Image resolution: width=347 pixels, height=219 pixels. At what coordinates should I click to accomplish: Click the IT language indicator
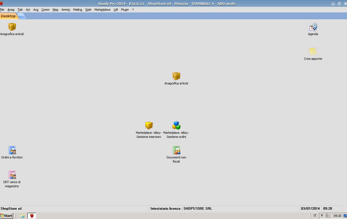[315, 216]
